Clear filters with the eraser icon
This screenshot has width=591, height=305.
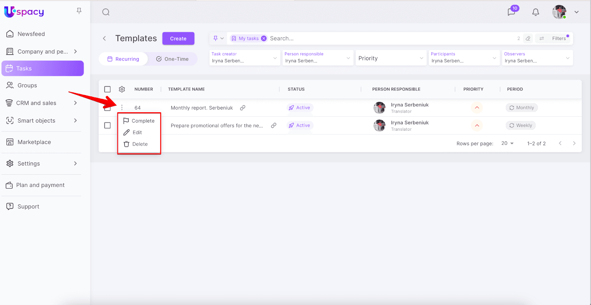[528, 38]
